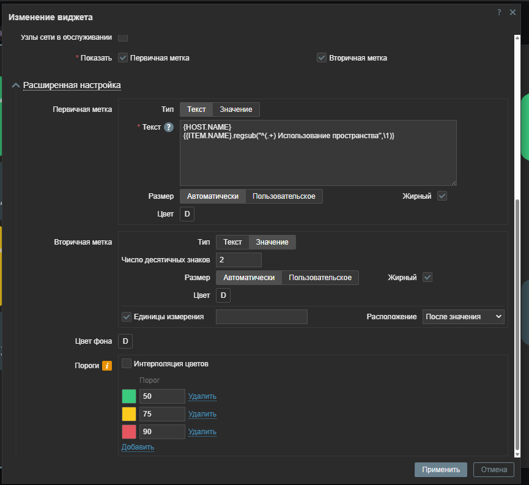529x485 pixels.
Task: Click Удалить for threshold 50
Action: pos(202,396)
